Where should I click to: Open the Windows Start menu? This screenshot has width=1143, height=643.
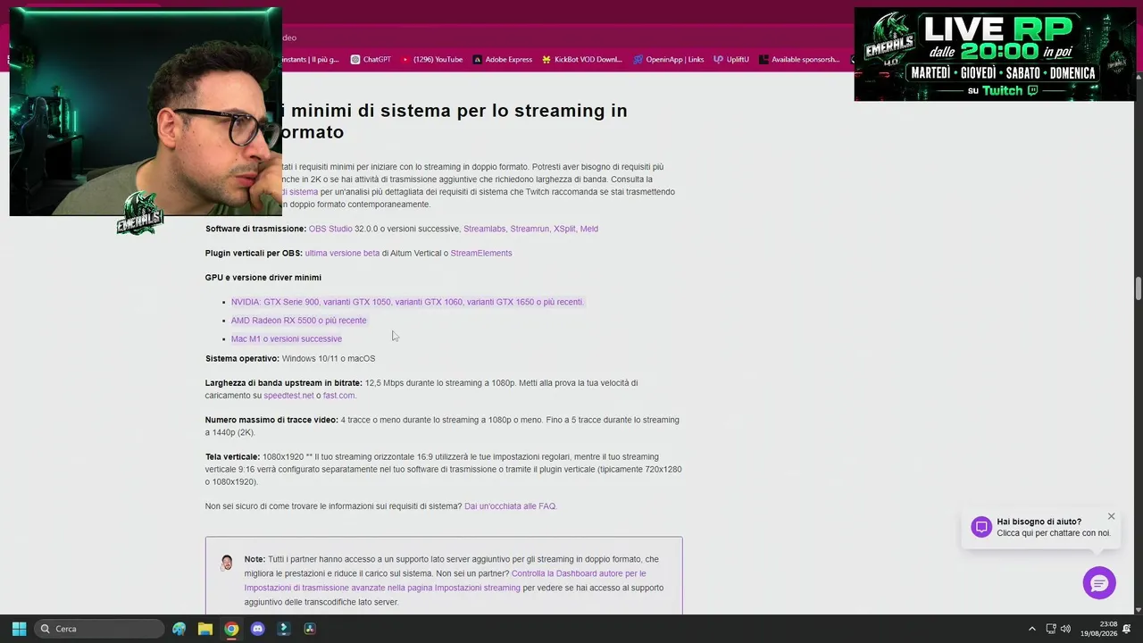coord(19,629)
